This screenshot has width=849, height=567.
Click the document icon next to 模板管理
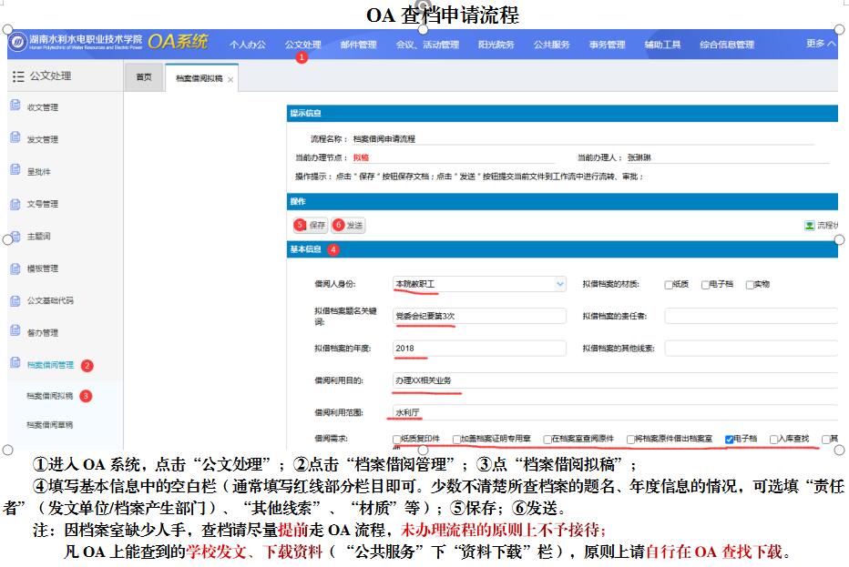point(15,268)
